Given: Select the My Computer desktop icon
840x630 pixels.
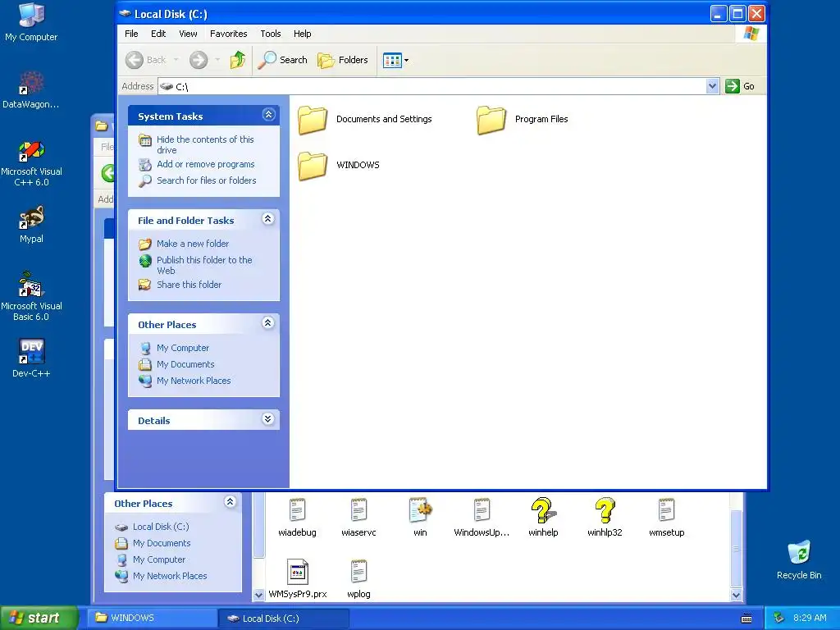Looking at the screenshot, I should click(x=31, y=22).
